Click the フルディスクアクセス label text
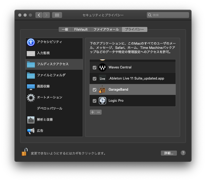Viewport: 206px width, 181px height. click(53, 64)
